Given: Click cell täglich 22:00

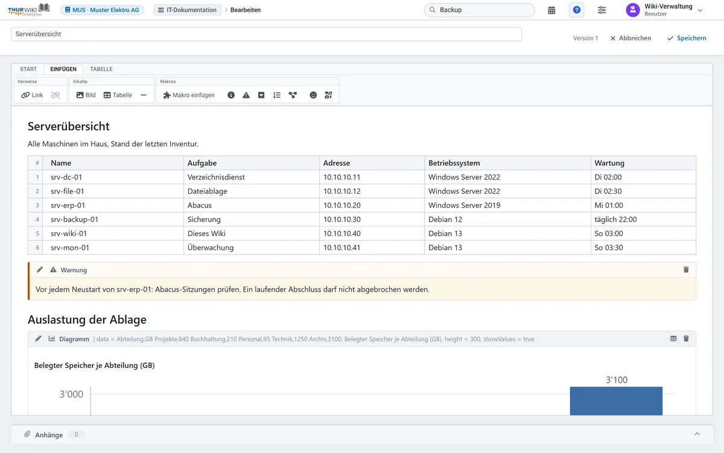Looking at the screenshot, I should tap(643, 219).
